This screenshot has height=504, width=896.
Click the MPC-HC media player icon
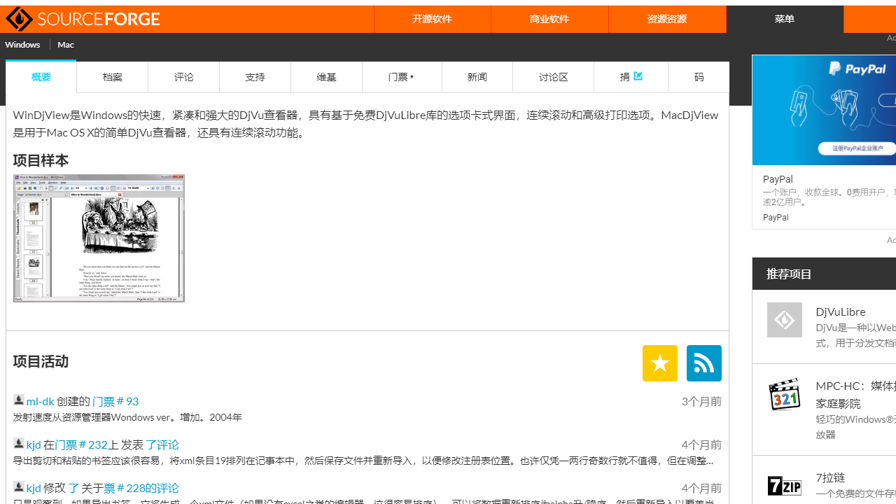point(784,394)
